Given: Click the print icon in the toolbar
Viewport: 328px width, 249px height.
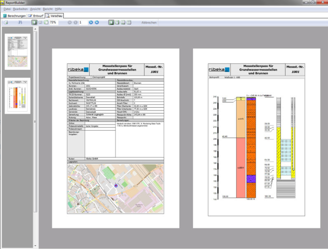Looking at the screenshot, I should coord(6,22).
